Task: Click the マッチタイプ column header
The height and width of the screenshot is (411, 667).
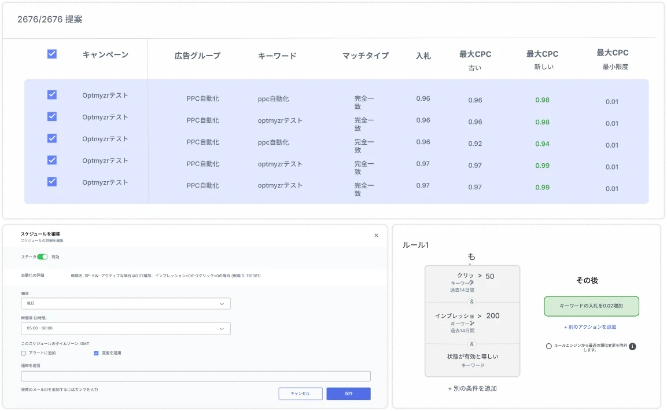Action: point(366,56)
